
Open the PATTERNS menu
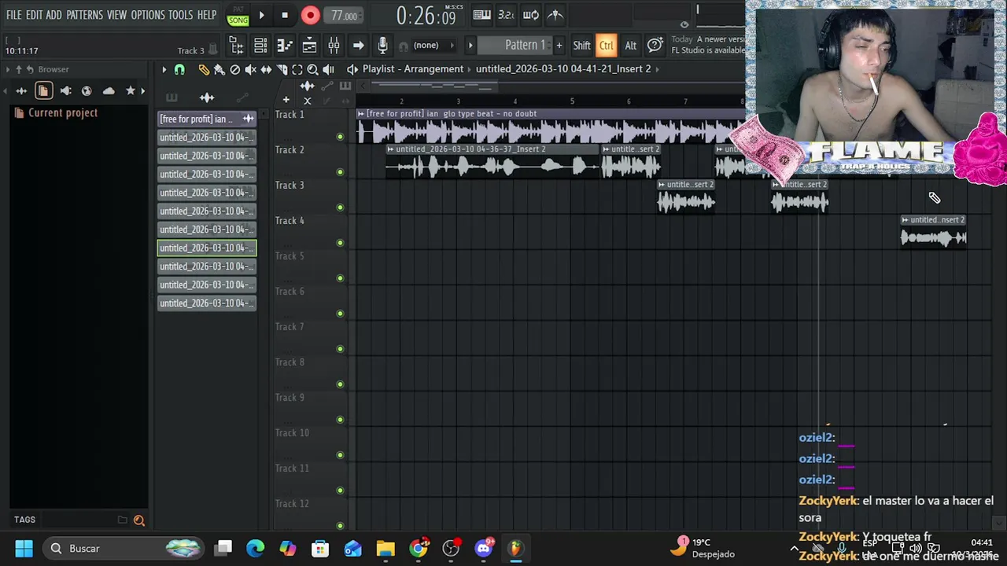click(84, 15)
